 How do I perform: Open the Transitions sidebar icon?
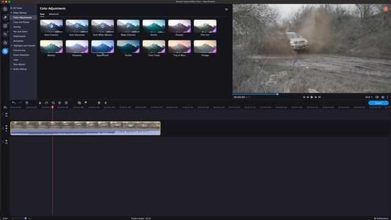tap(5, 26)
